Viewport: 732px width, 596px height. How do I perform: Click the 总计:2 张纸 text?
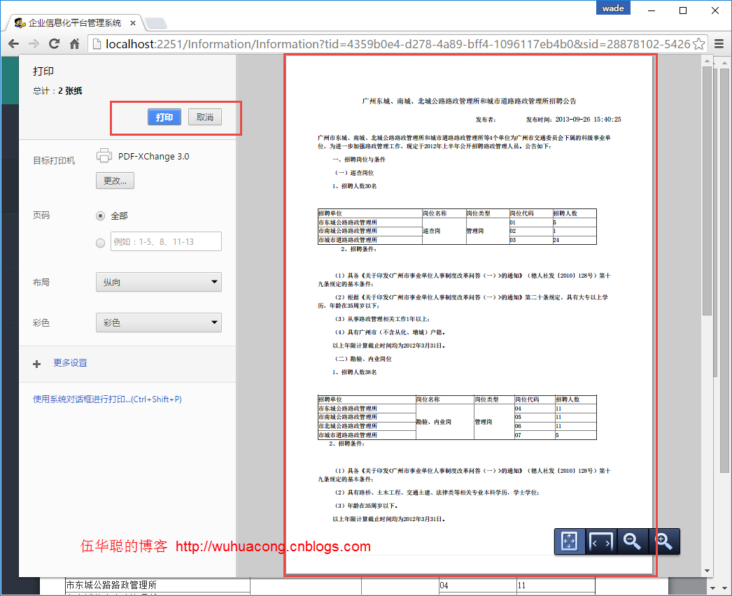57,91
